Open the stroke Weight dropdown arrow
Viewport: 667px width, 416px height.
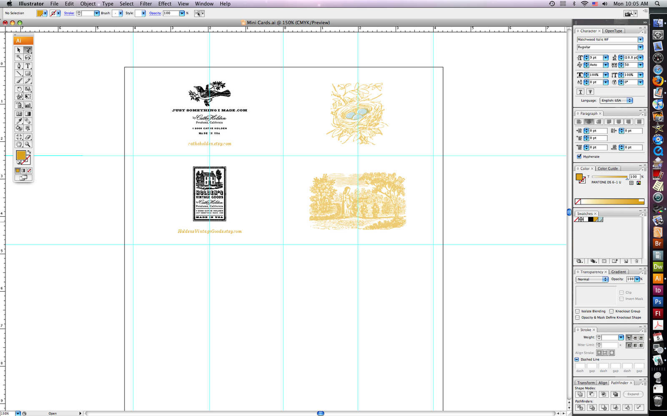pos(621,337)
